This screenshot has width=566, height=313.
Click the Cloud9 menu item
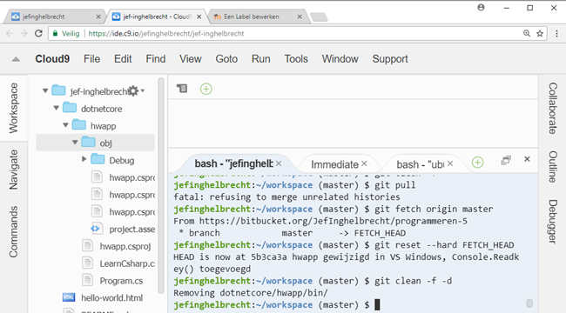[x=52, y=59]
